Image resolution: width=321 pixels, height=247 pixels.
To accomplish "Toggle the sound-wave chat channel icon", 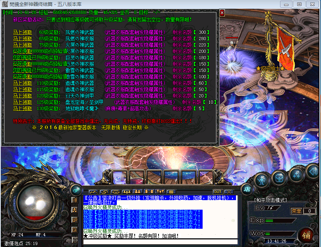I will click(x=75, y=200).
